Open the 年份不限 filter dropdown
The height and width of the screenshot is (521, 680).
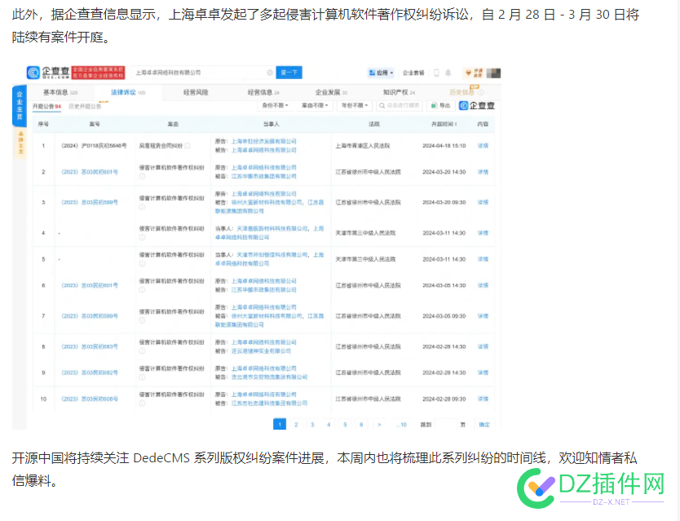coord(355,105)
